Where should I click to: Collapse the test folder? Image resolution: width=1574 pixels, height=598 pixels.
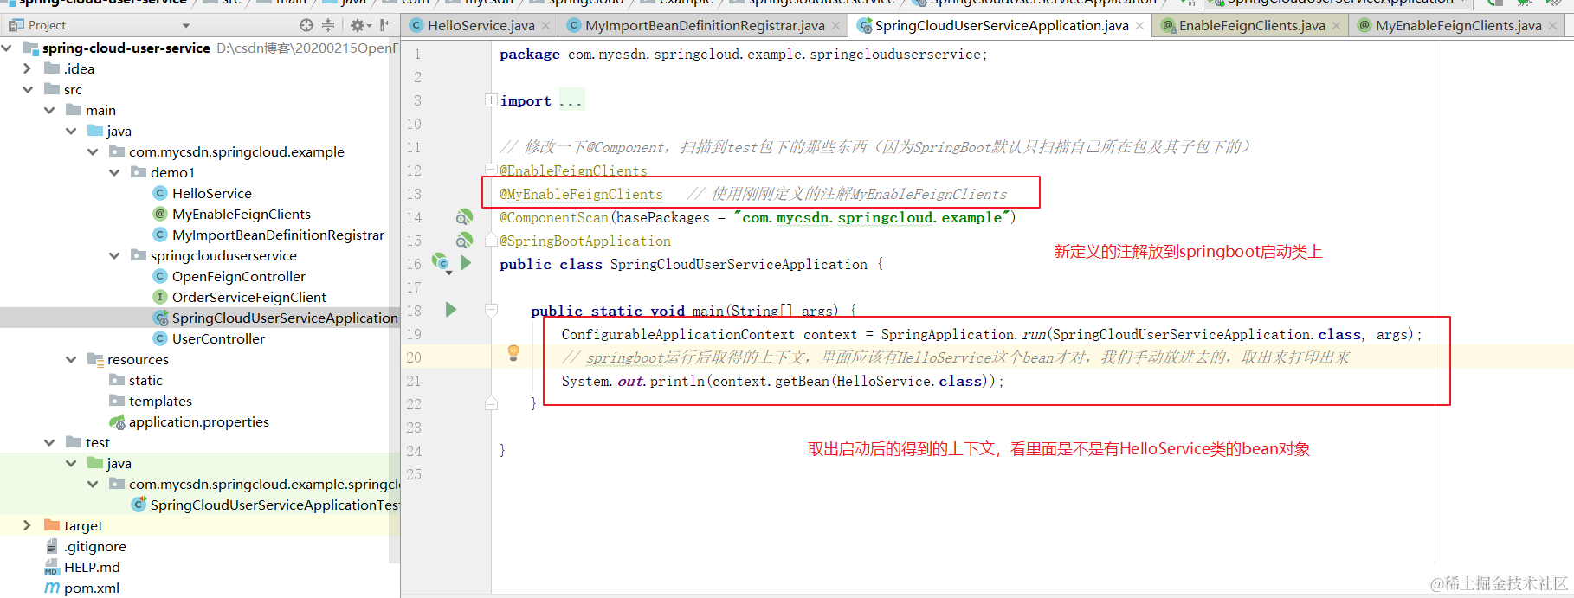point(49,442)
